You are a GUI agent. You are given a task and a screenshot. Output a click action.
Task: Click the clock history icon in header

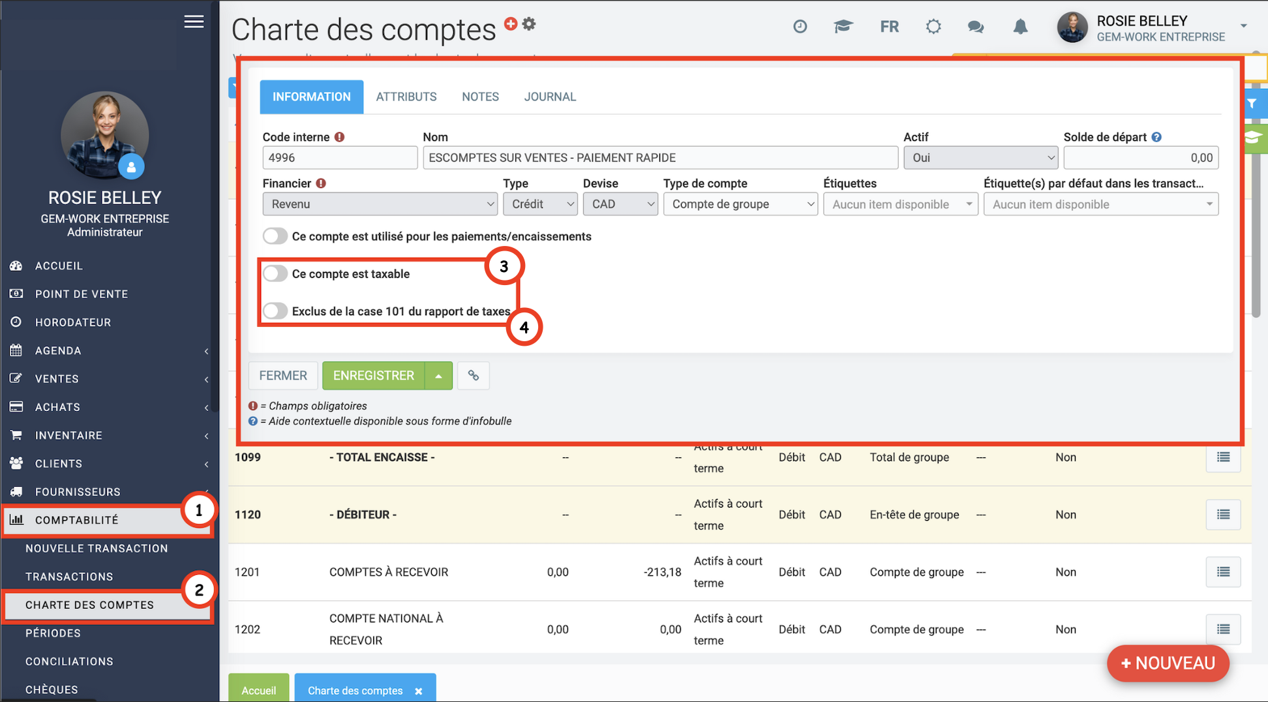pos(800,27)
